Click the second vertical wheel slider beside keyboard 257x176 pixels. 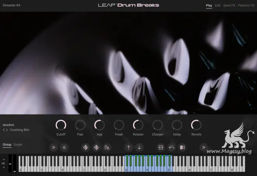click(15, 163)
